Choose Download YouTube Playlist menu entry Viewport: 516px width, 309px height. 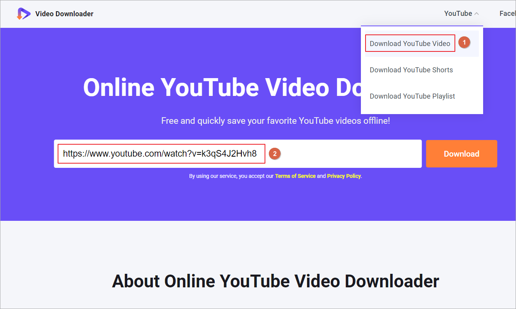pyautogui.click(x=412, y=96)
